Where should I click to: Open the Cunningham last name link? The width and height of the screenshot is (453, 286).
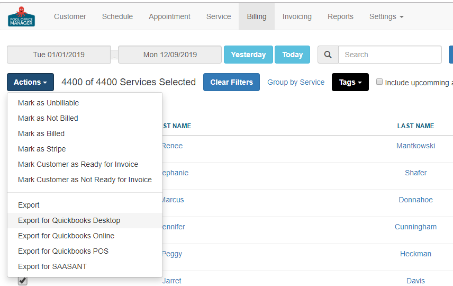pyautogui.click(x=415, y=227)
